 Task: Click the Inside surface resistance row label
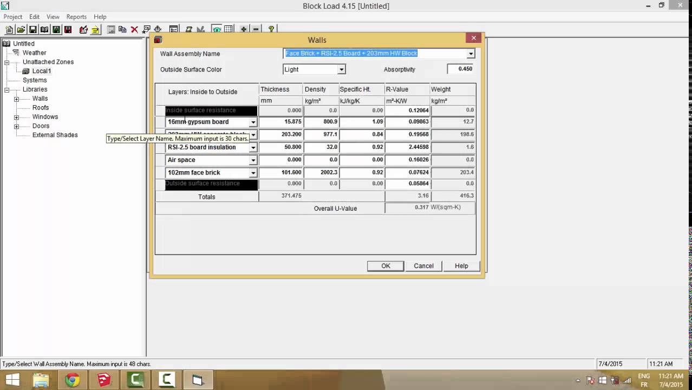tap(211, 110)
